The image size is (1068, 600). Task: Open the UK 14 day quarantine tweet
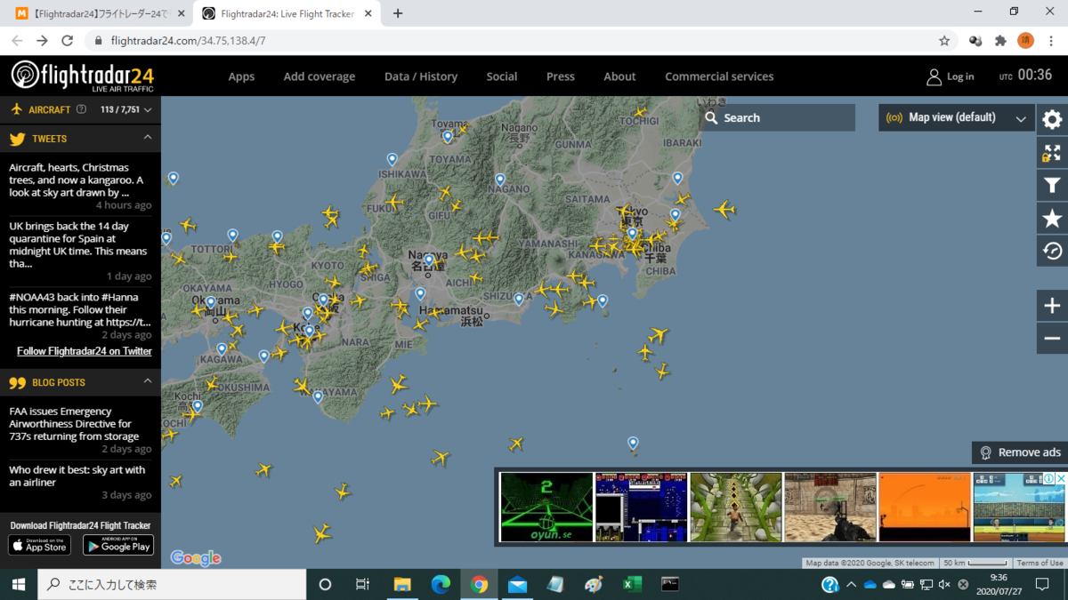[x=78, y=244]
